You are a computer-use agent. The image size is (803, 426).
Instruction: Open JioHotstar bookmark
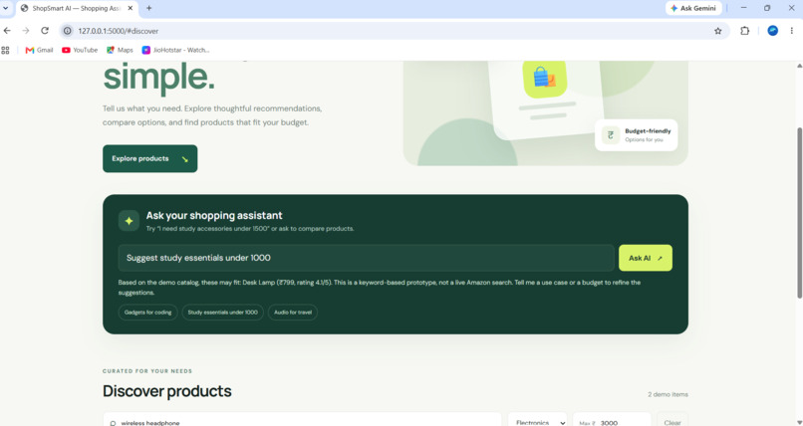(x=175, y=50)
